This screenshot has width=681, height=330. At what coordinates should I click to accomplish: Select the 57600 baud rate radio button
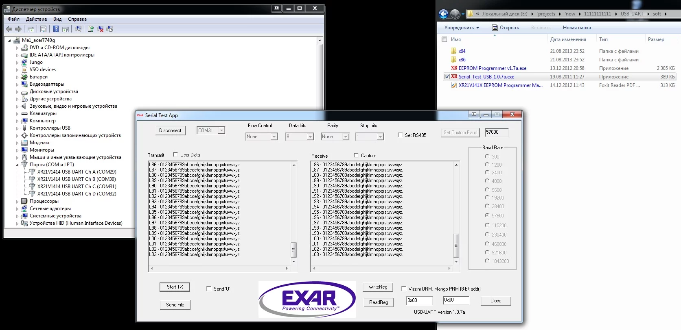click(x=487, y=215)
